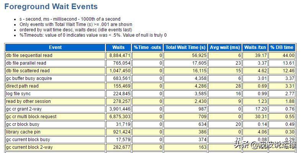Click the Total Wait Time (s) header
The width and height of the screenshot is (301, 153).
(x=185, y=47)
